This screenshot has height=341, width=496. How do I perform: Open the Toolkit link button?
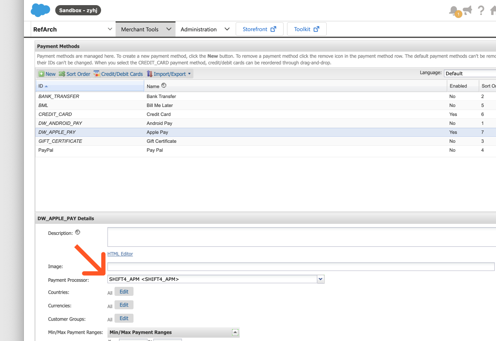click(x=307, y=29)
